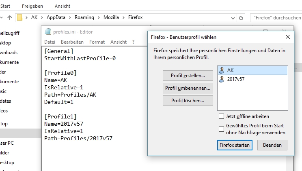Select Updates folder in Explorer sidebar

tap(5, 101)
